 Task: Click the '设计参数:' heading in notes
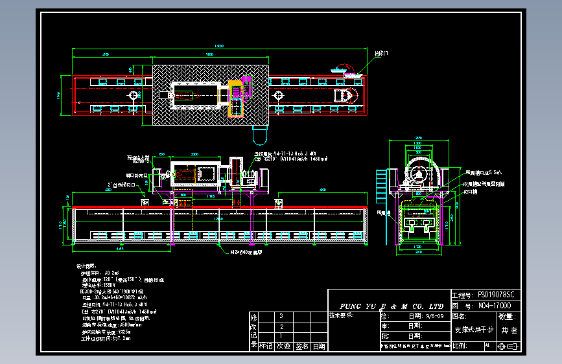86,266
